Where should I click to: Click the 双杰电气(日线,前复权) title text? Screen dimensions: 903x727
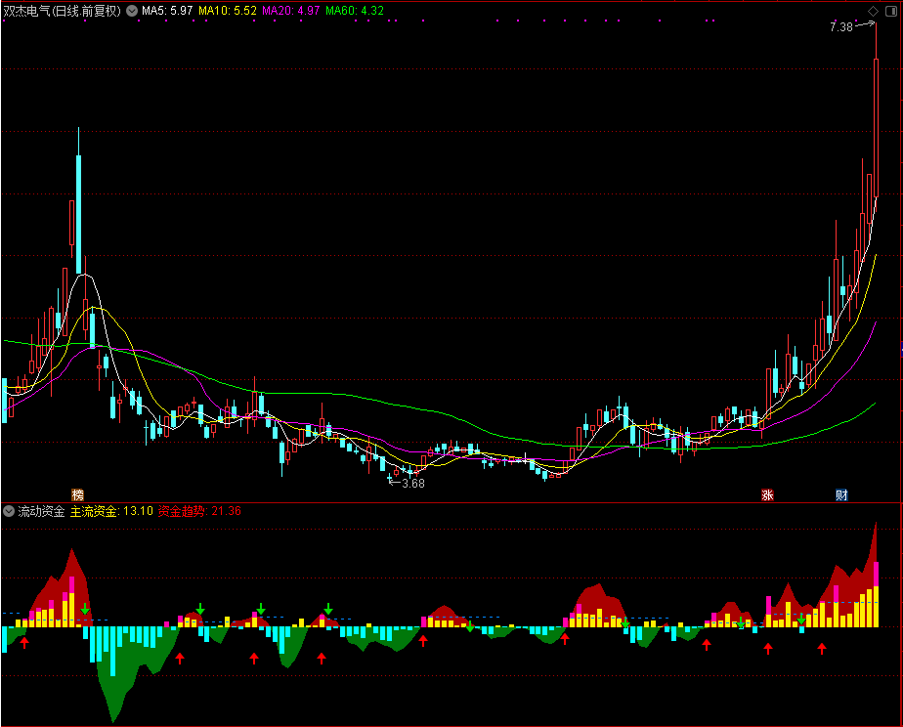coord(63,11)
